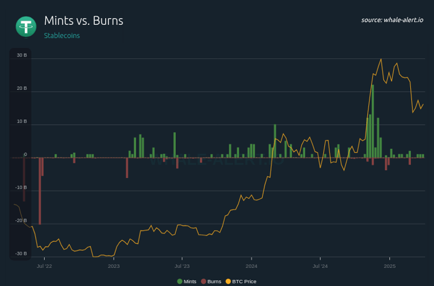Viewport: 434px width, 286px height.
Task: Click the 30 B y-axis label
Action: coord(21,55)
